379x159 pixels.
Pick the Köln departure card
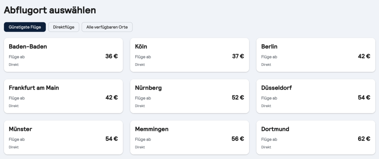189,55
